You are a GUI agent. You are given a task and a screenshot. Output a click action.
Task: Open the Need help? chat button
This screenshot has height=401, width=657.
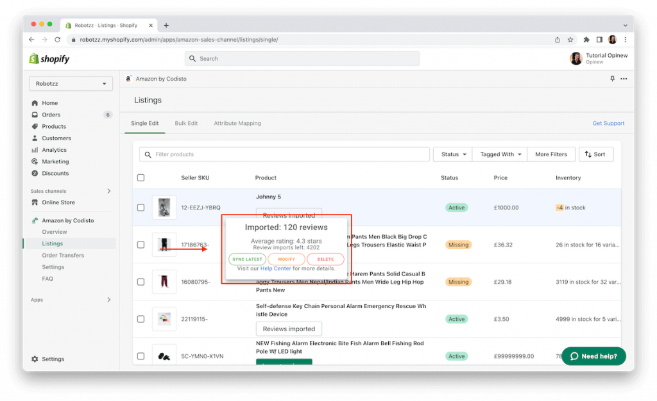coord(593,356)
